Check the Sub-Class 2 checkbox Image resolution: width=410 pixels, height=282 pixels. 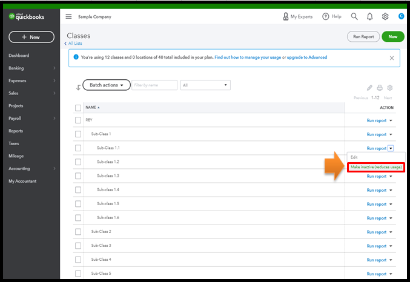point(78,232)
